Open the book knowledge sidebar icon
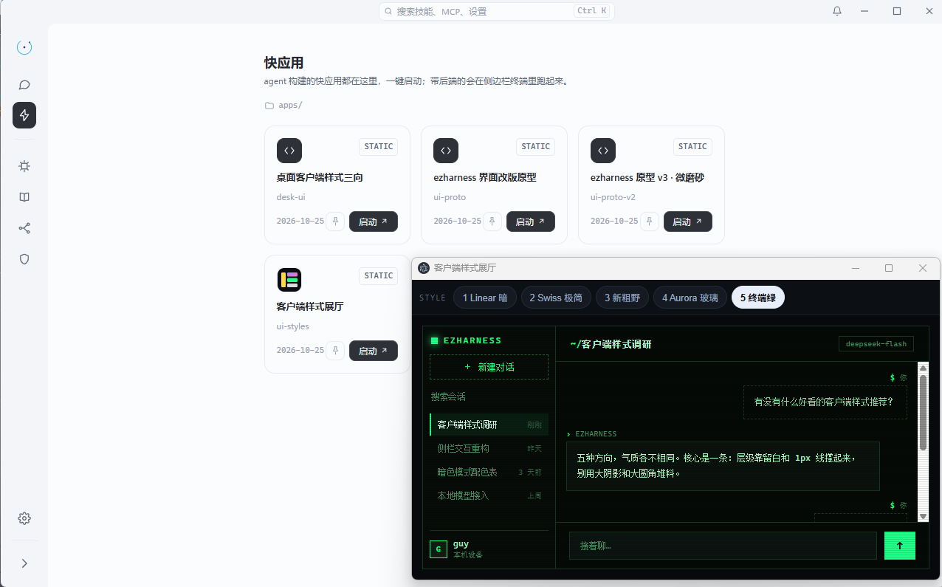Image resolution: width=942 pixels, height=587 pixels. 24,197
